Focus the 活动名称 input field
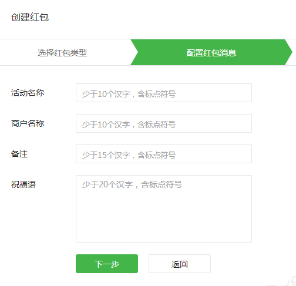This screenshot has height=286, width=296. click(x=164, y=93)
